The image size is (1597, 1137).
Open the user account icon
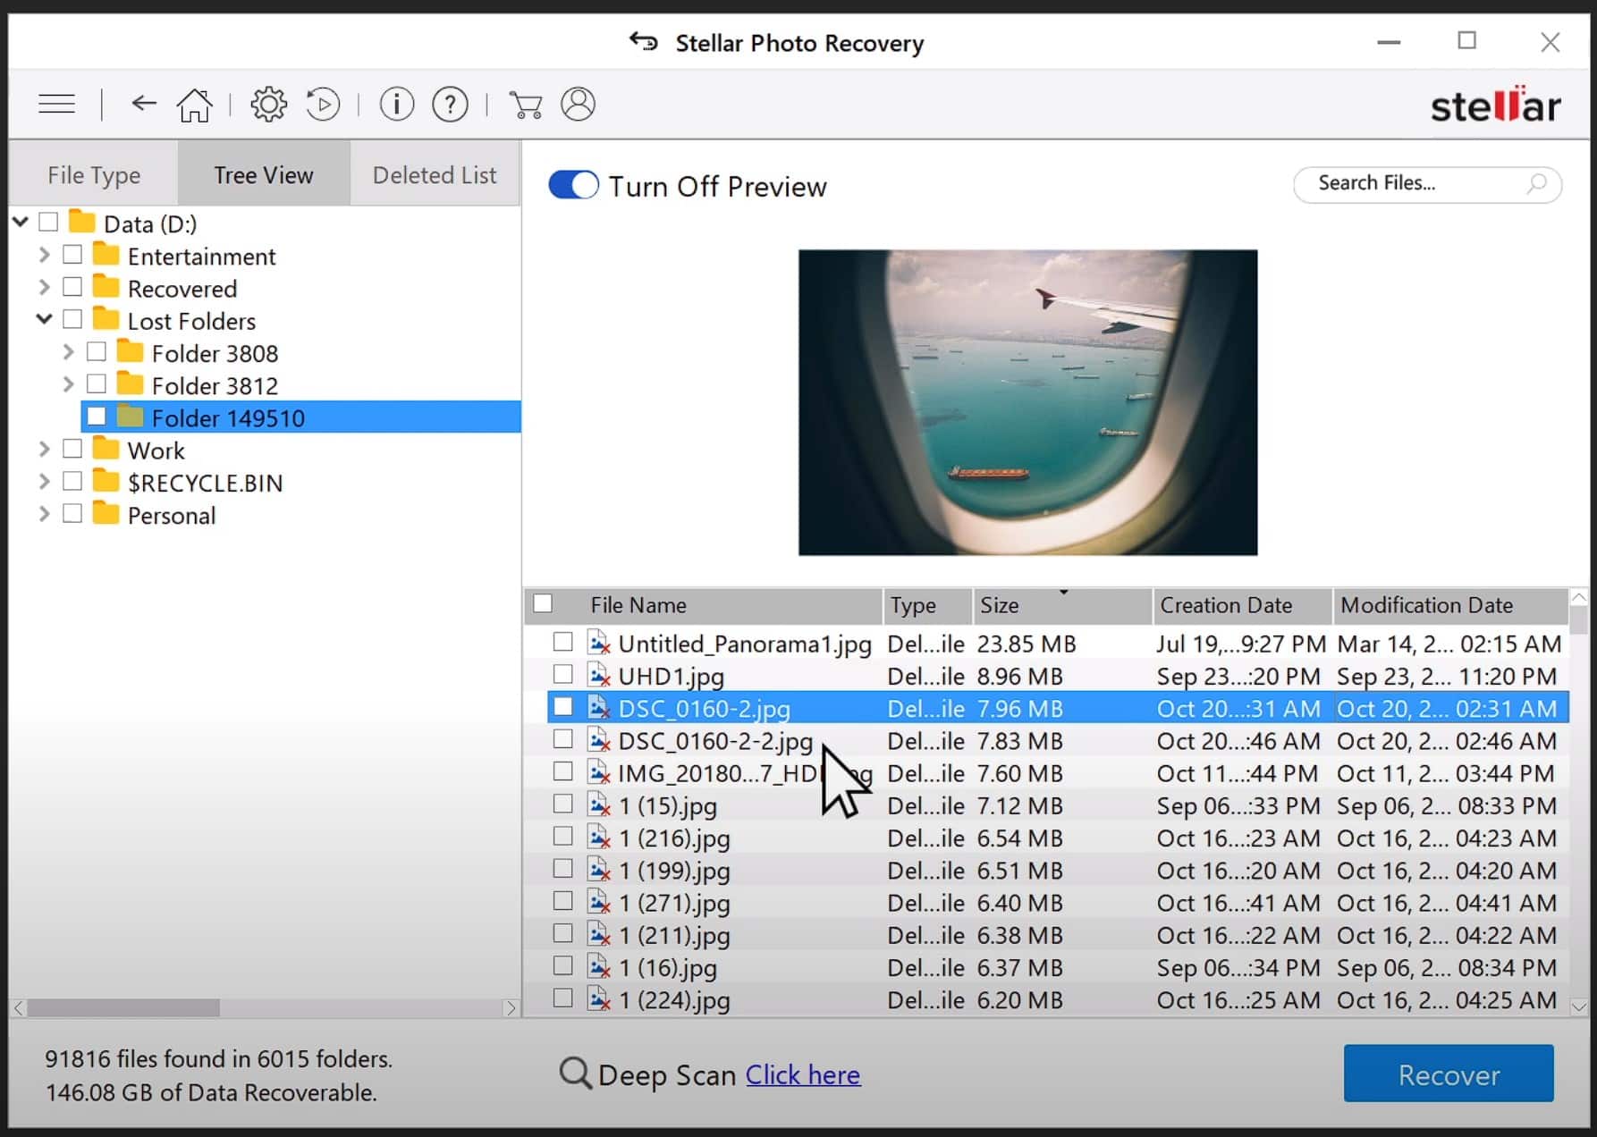[578, 105]
